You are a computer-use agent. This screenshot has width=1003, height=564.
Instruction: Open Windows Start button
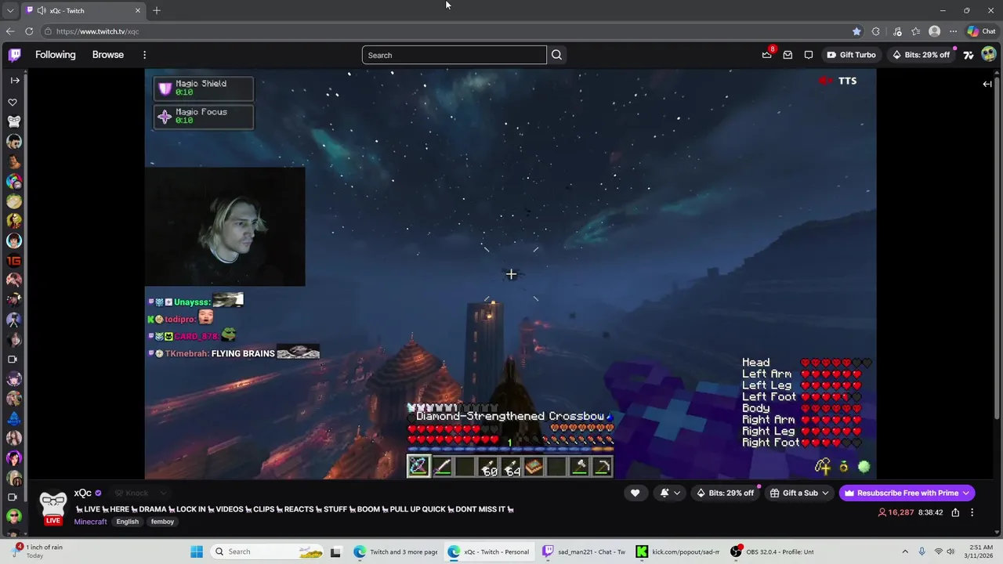point(197,551)
